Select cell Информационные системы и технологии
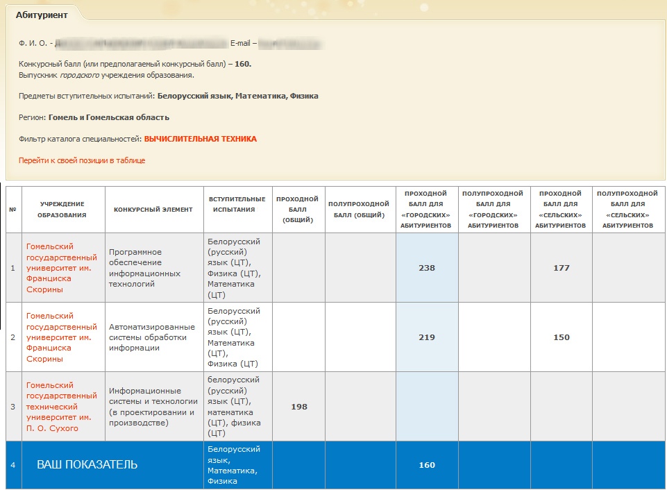 coord(153,406)
